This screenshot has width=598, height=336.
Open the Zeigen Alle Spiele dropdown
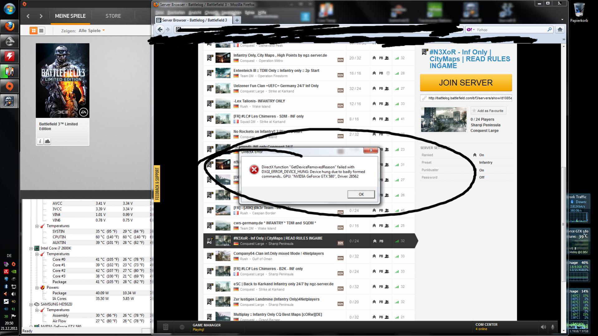[92, 31]
